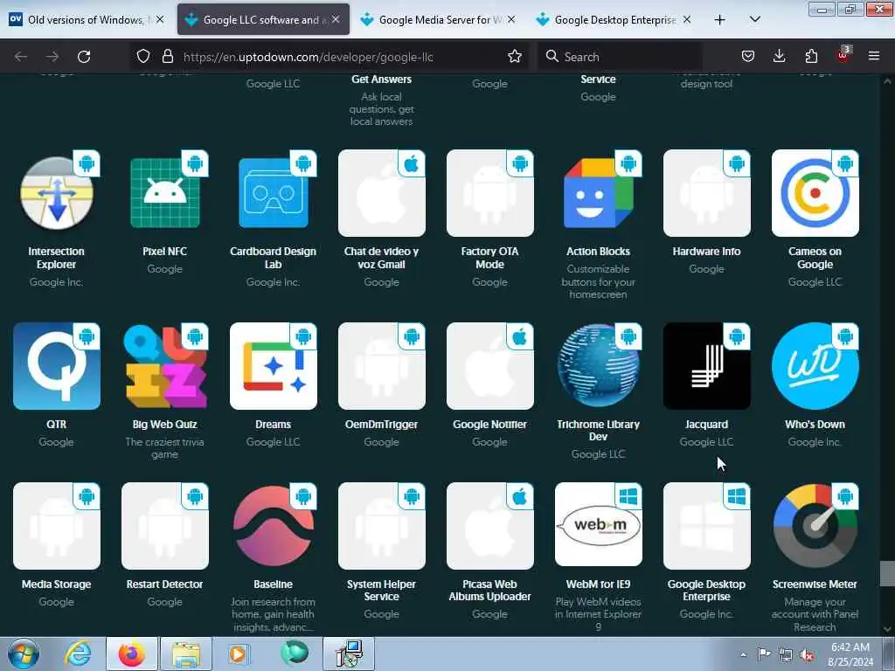Open the Firefox extensions puzzle icon
Viewport: 895px width, 671px height.
tap(811, 57)
